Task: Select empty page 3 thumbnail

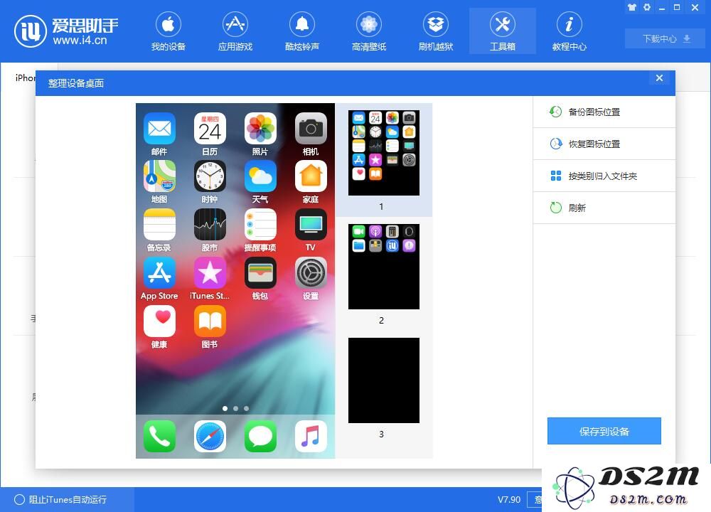Action: pos(384,380)
